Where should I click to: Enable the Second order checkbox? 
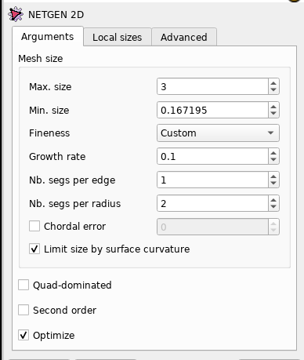coord(24,310)
